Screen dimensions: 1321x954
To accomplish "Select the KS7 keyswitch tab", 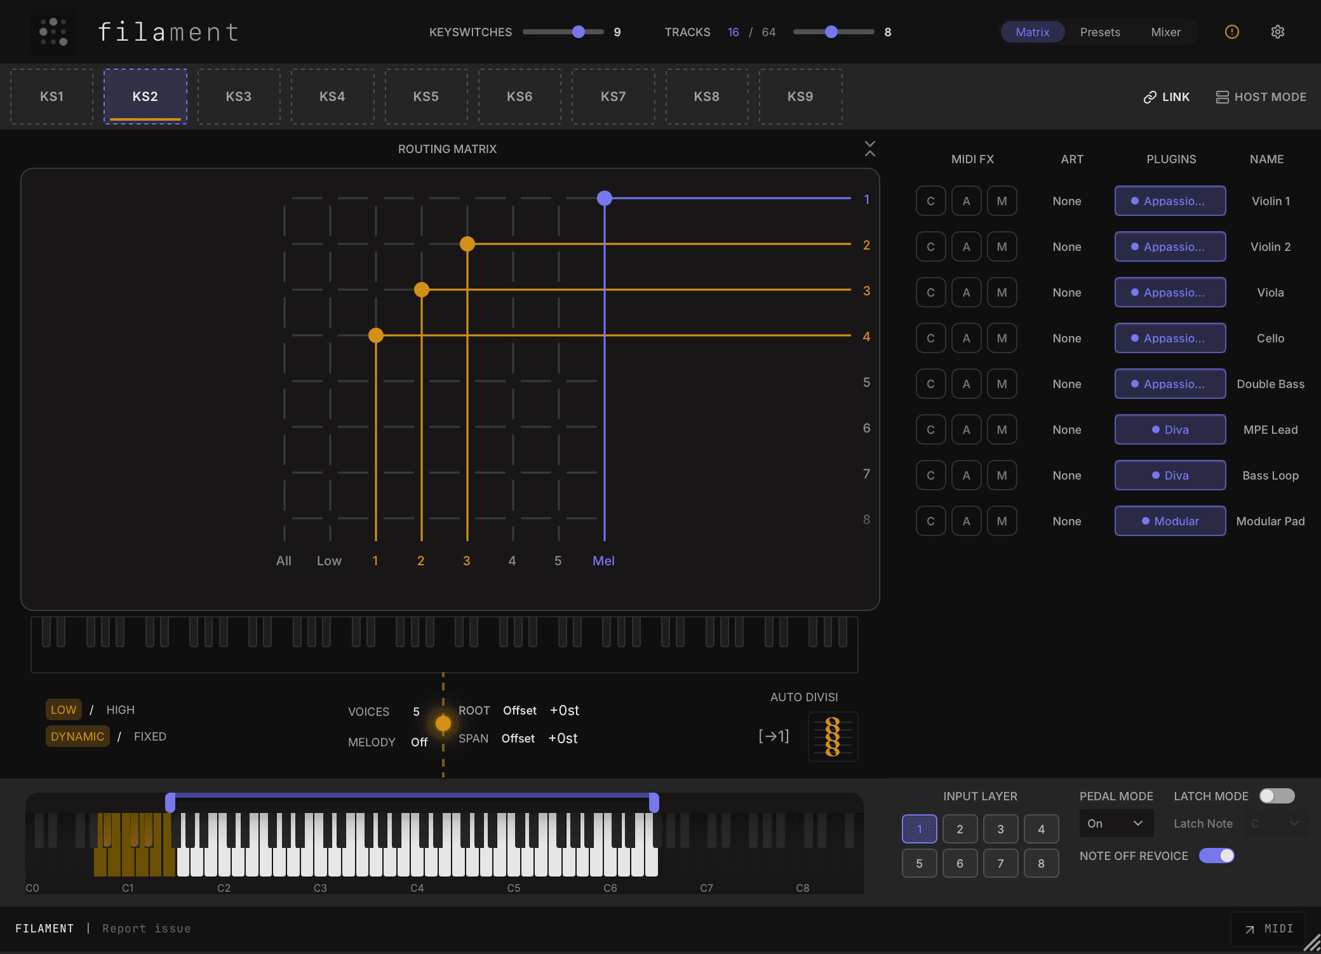I will (613, 97).
